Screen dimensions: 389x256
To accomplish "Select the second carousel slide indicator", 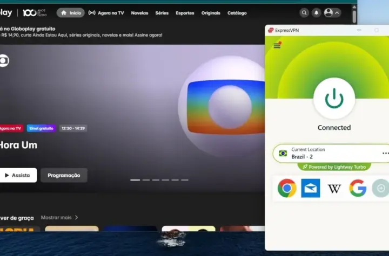I will (146, 180).
